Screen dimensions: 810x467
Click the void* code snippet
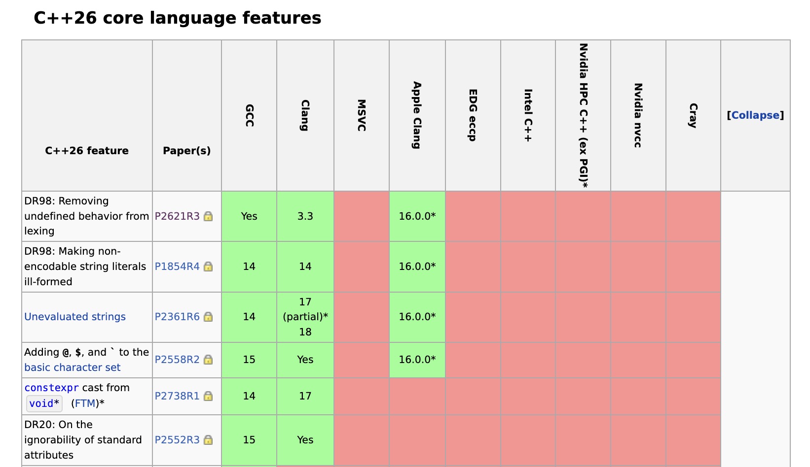pos(43,403)
